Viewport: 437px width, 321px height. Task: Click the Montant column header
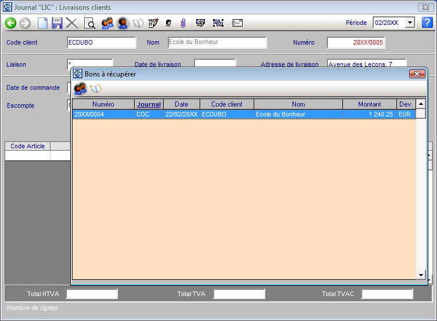pos(369,104)
